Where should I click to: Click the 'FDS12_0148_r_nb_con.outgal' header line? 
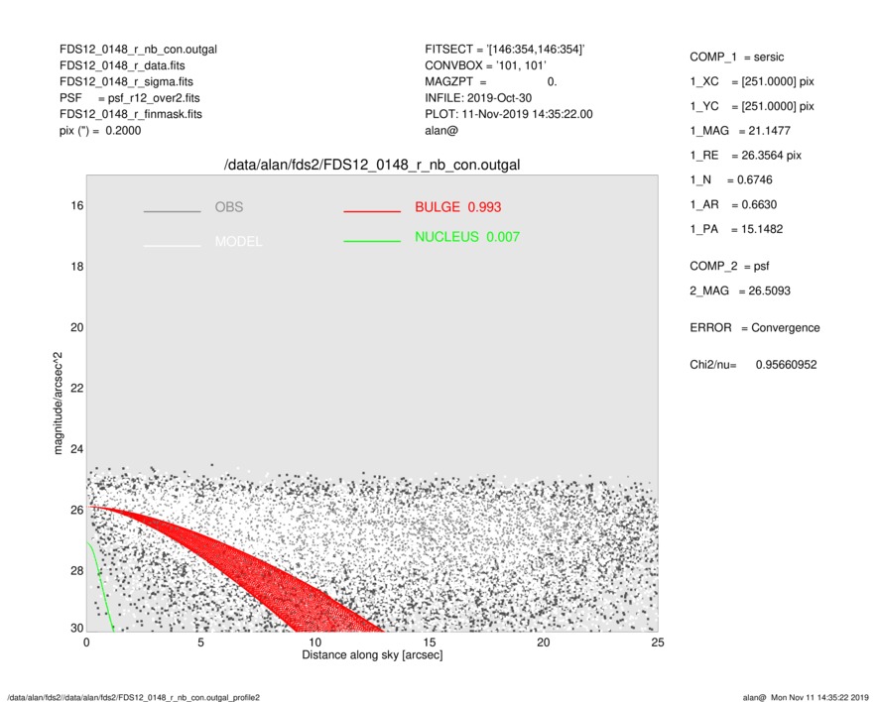pyautogui.click(x=138, y=50)
